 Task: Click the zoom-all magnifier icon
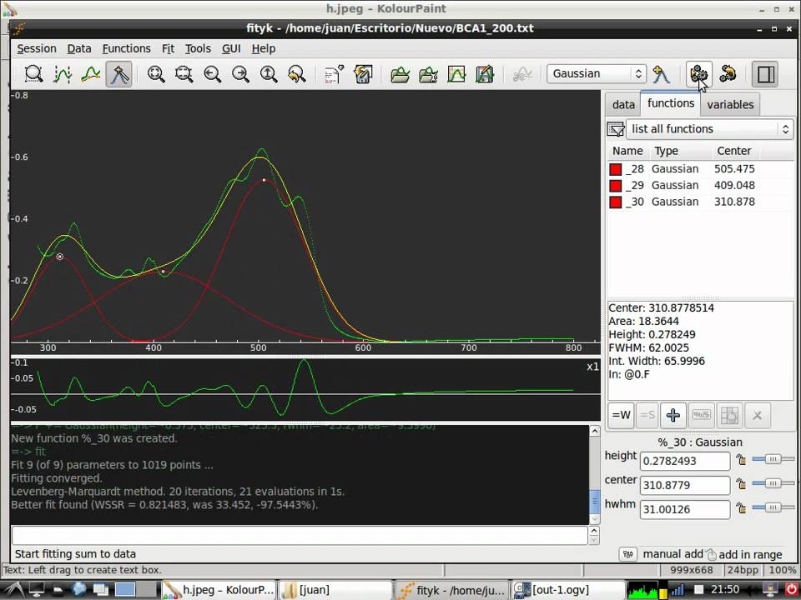click(x=156, y=74)
